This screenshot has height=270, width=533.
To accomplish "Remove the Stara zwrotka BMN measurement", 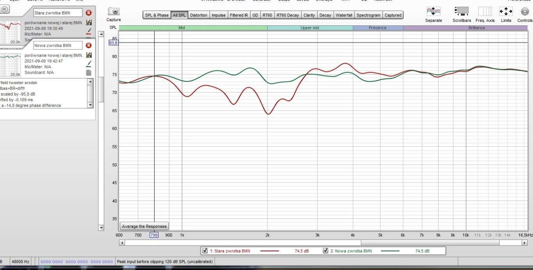I will click(x=89, y=13).
